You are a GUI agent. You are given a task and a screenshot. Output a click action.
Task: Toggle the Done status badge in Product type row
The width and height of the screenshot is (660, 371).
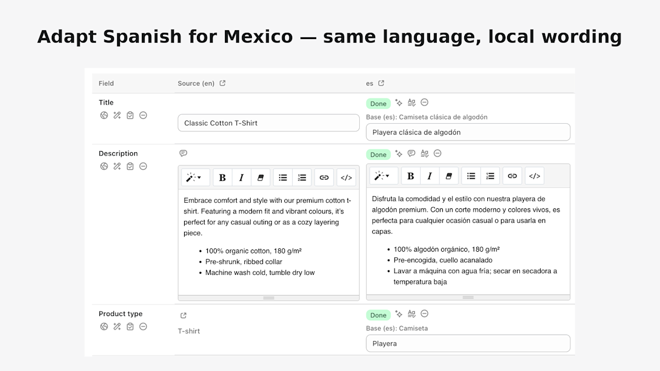tap(378, 315)
